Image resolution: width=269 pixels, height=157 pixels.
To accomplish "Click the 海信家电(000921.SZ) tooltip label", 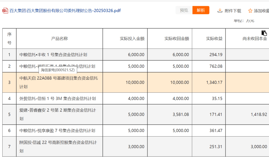I will point(58,70).
